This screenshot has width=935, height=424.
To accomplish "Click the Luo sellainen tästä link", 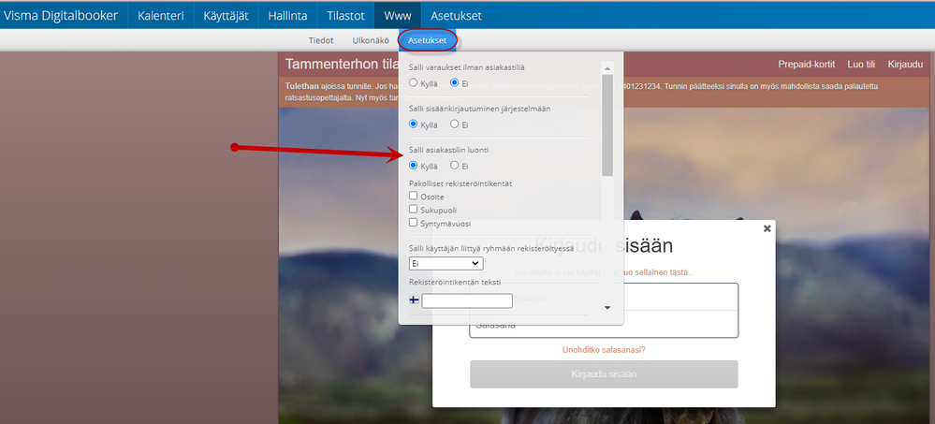I will coord(654,272).
